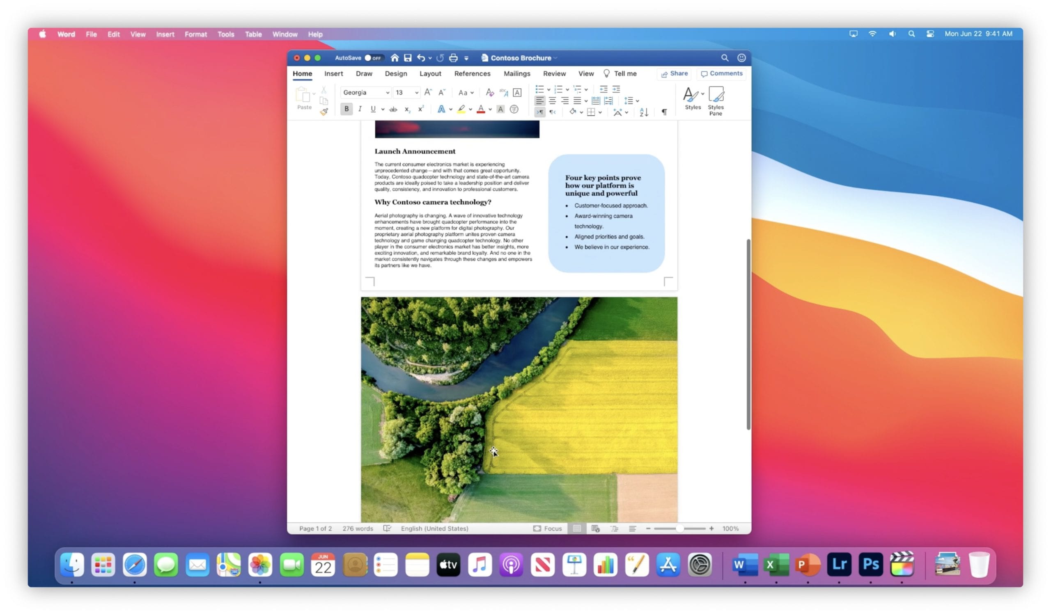Toggle left-to-right text direction
Image resolution: width=1051 pixels, height=615 pixels.
tap(539, 112)
